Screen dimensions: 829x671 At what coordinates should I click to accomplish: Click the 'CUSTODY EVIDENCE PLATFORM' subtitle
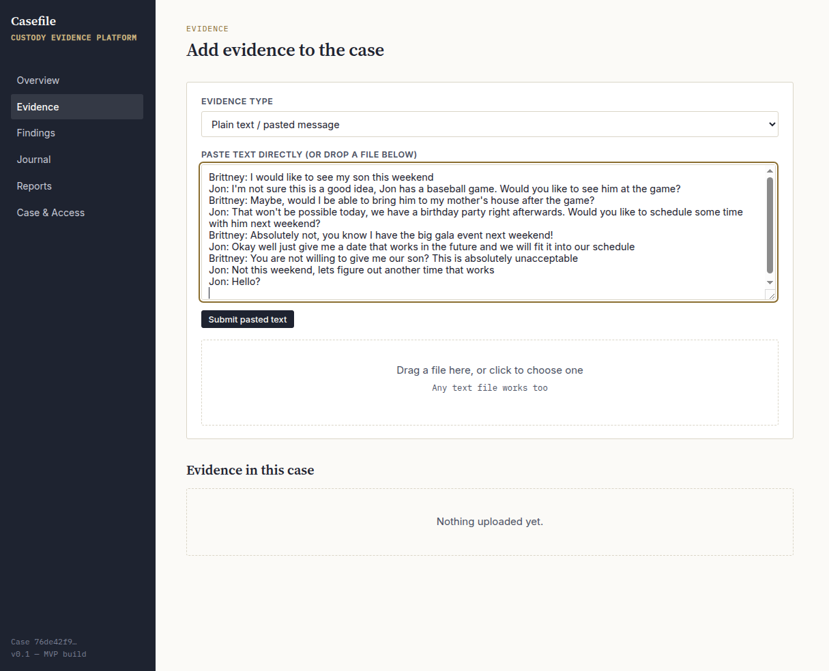pos(74,38)
